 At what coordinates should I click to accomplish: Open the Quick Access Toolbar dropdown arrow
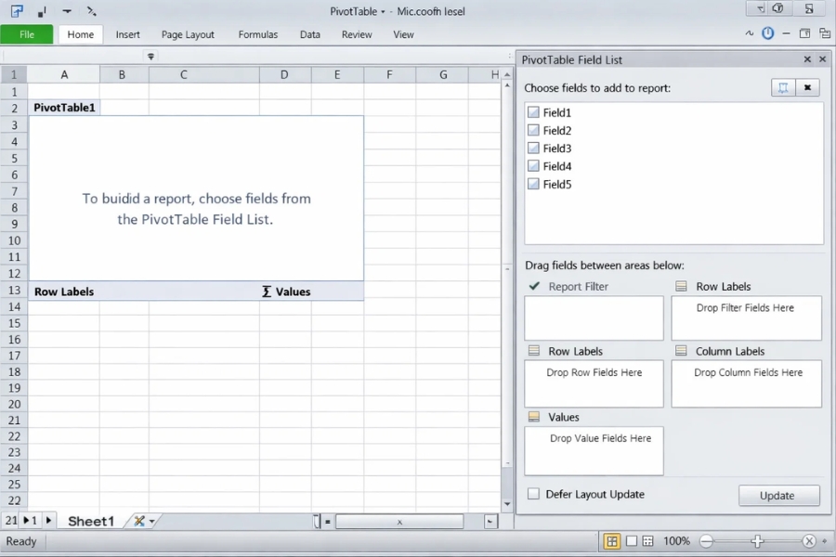click(65, 11)
